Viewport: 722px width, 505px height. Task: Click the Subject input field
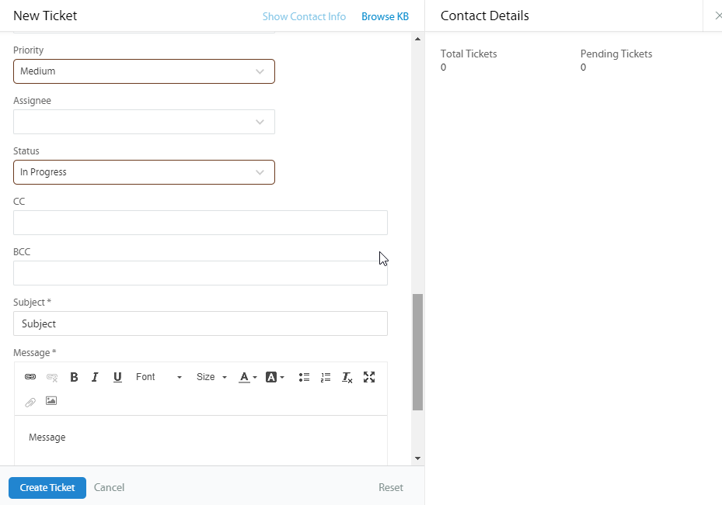click(200, 323)
